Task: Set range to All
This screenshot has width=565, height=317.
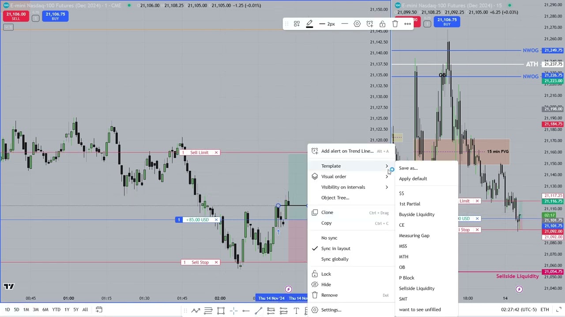Action: 85,310
